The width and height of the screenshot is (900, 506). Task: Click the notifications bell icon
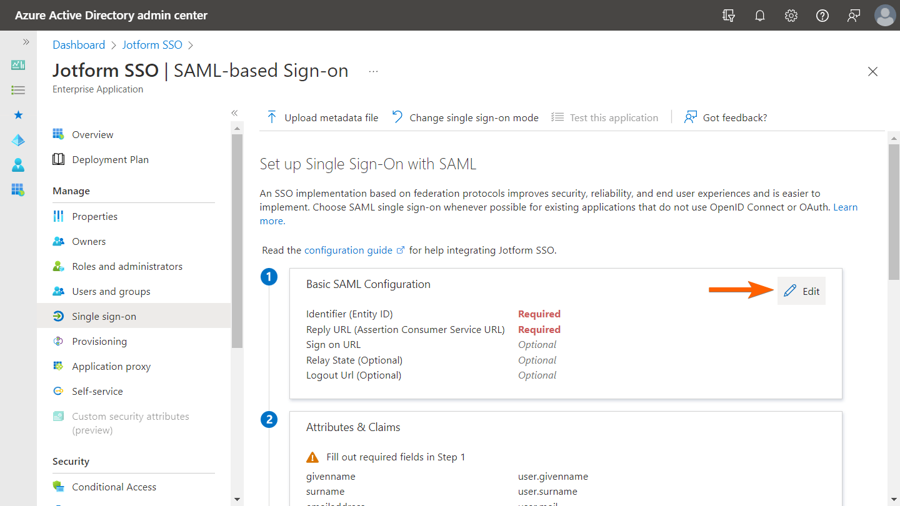pyautogui.click(x=760, y=16)
